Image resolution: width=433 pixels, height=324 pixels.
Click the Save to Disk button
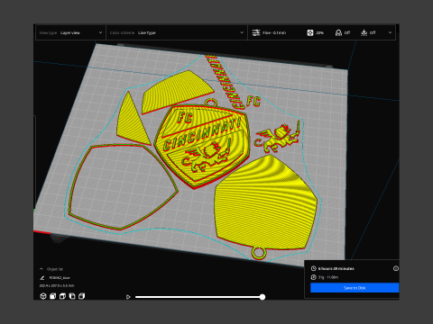click(x=355, y=288)
